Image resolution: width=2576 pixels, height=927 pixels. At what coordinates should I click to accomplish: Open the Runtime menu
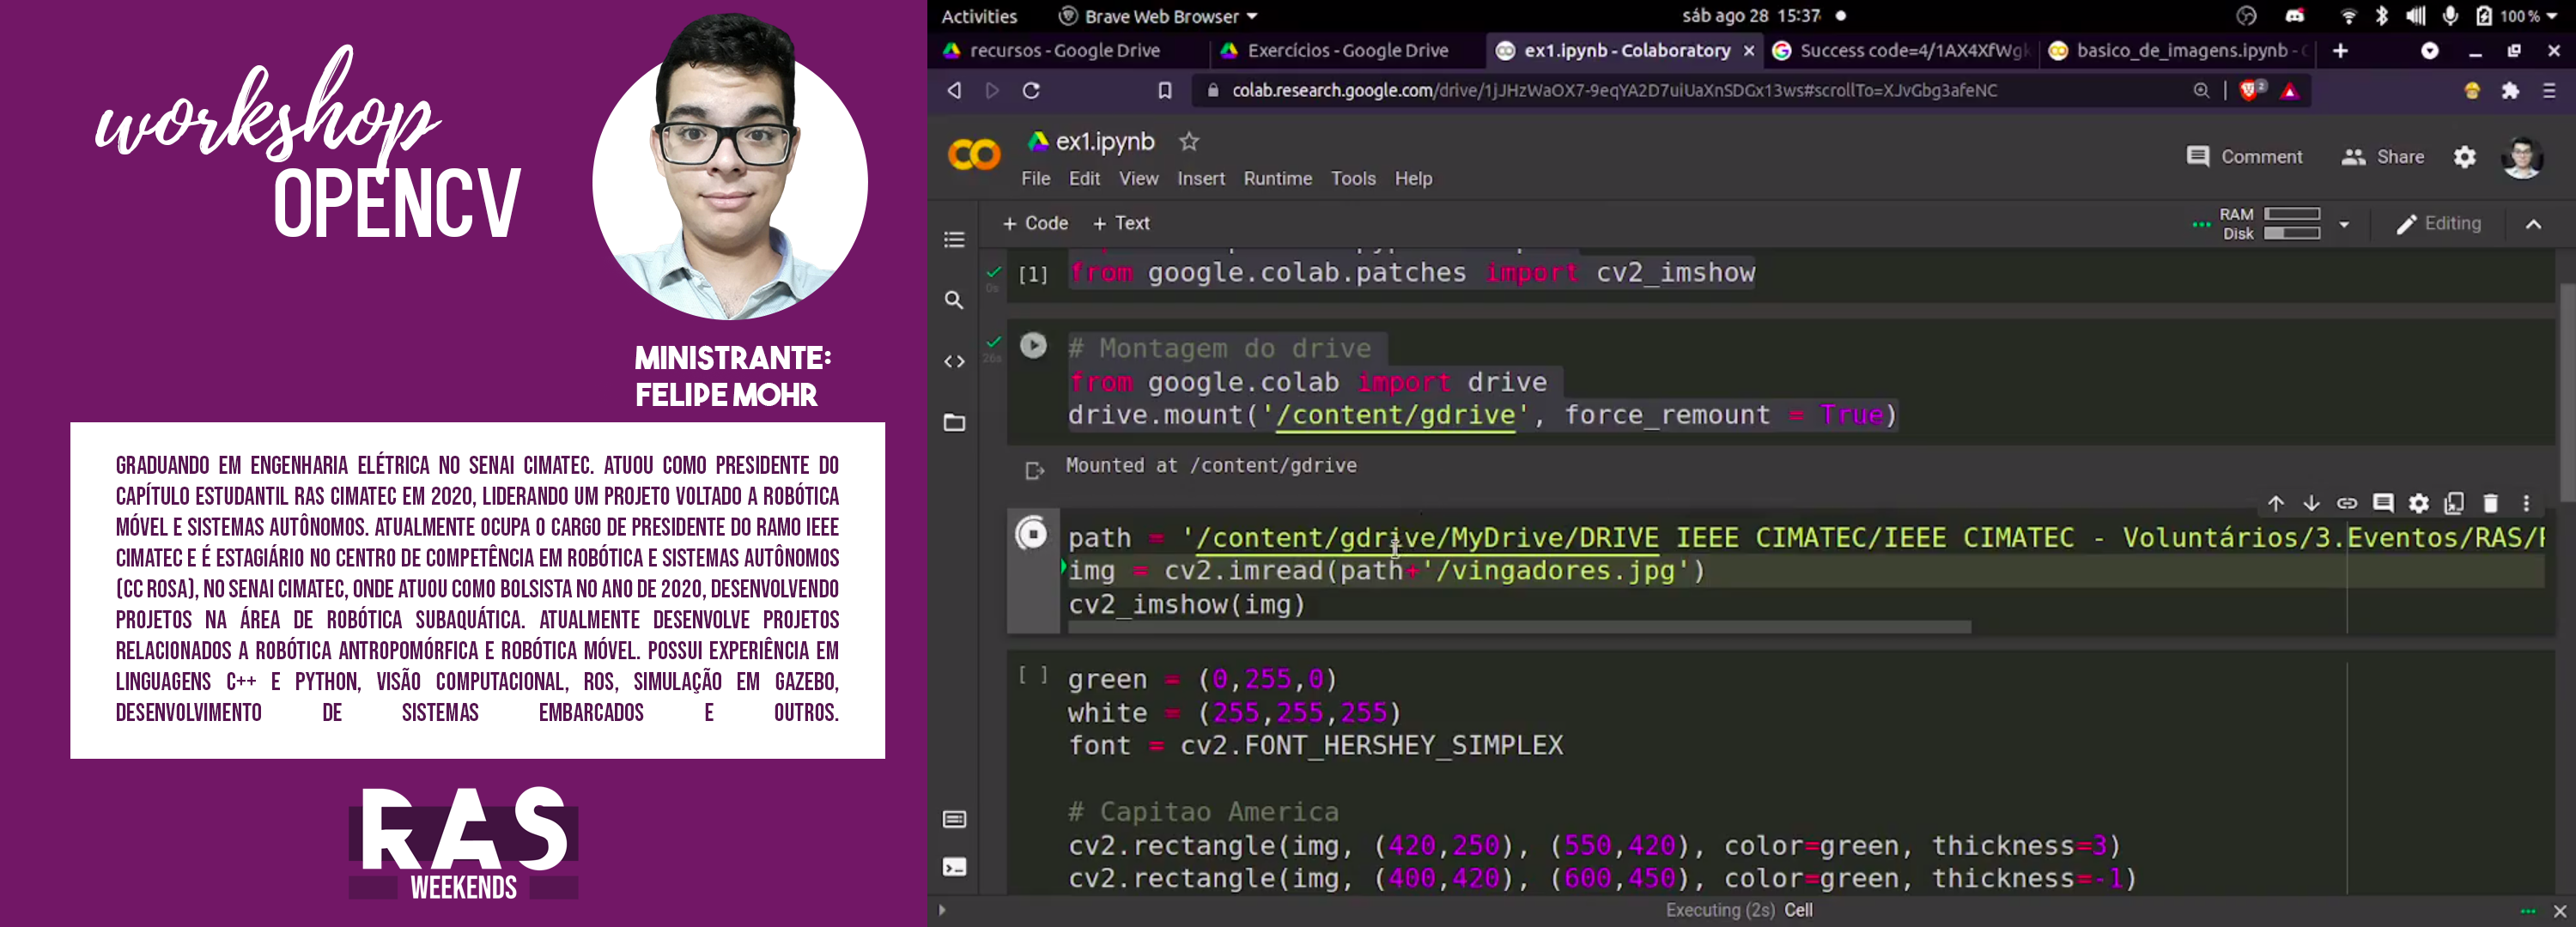pos(1277,178)
